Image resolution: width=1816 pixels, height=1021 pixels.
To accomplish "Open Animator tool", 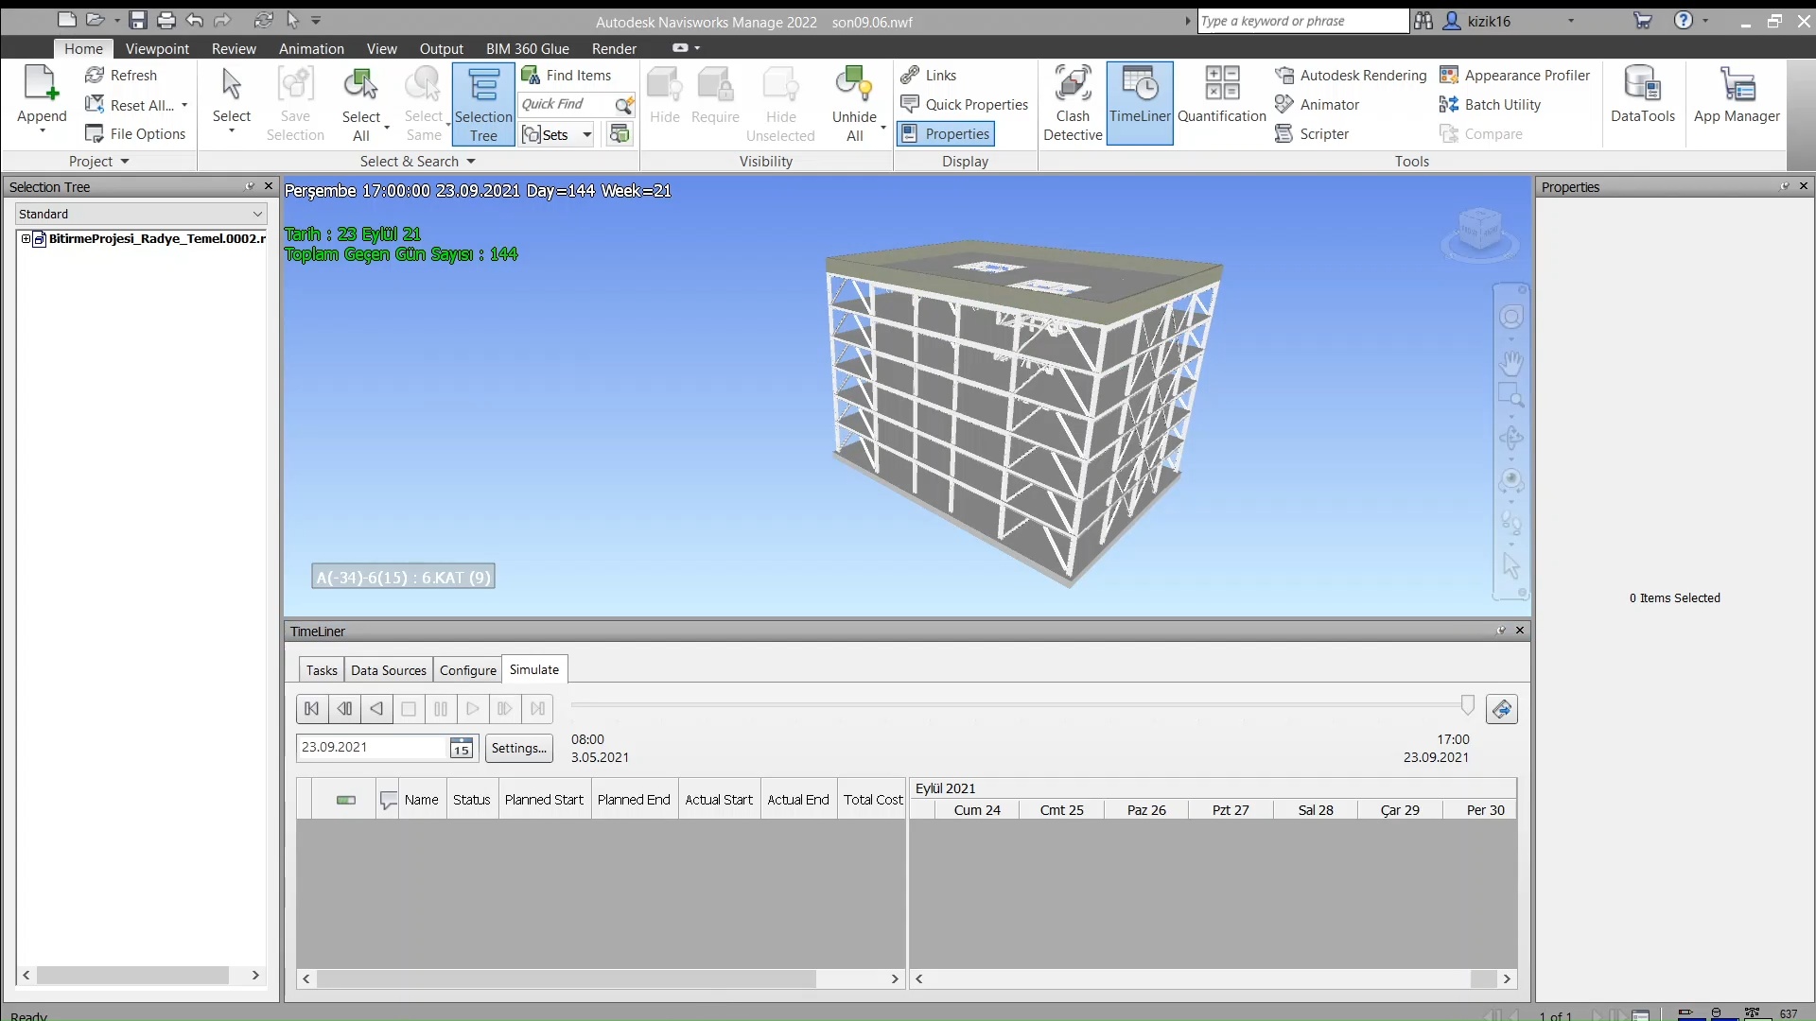I will tap(1317, 105).
